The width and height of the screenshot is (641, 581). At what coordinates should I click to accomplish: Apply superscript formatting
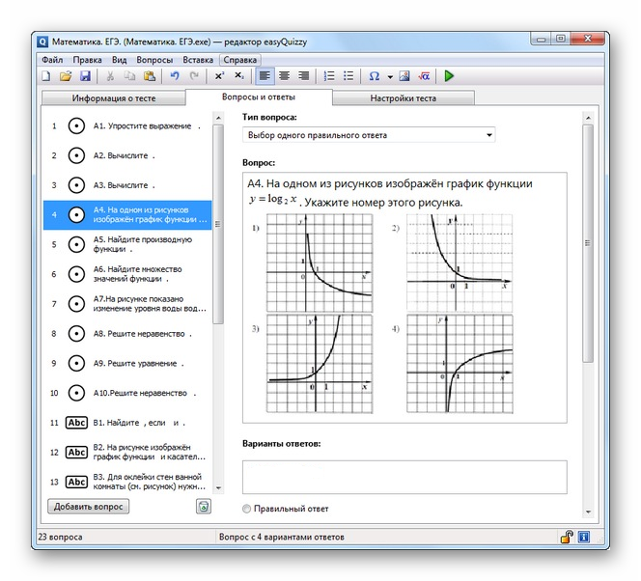coord(219,76)
